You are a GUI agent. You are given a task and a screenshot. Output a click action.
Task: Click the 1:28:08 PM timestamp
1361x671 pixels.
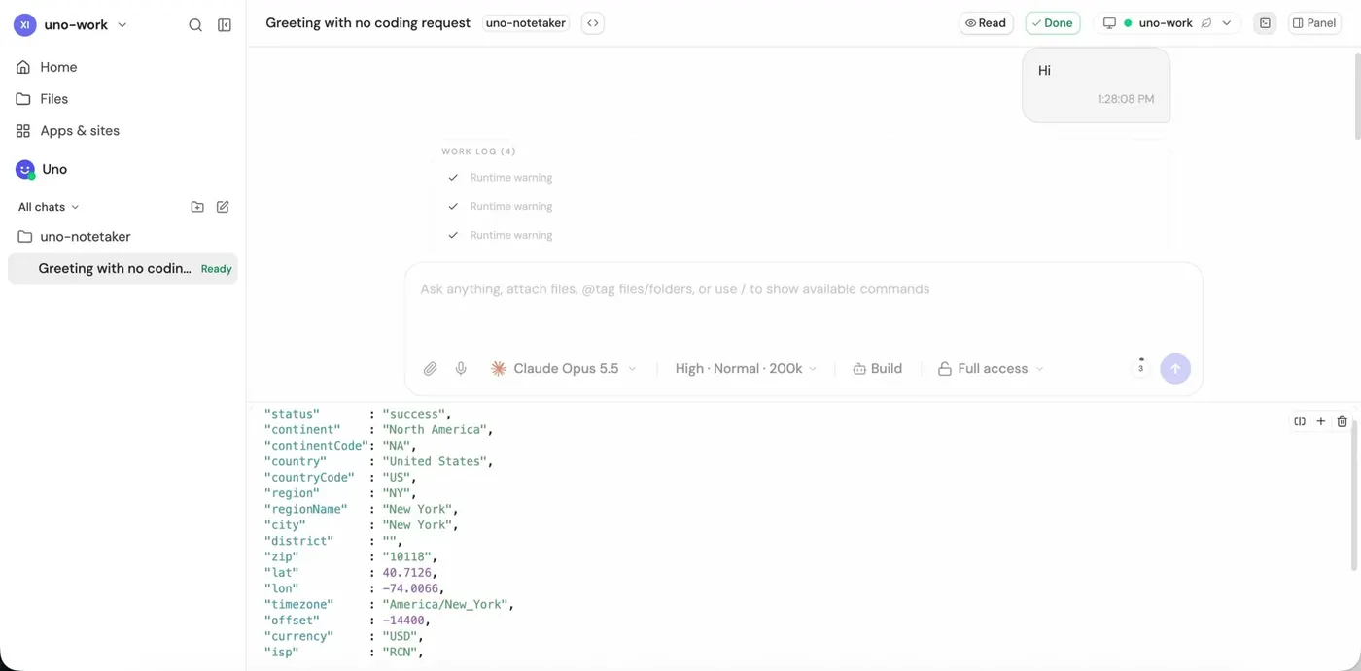coord(1126,99)
